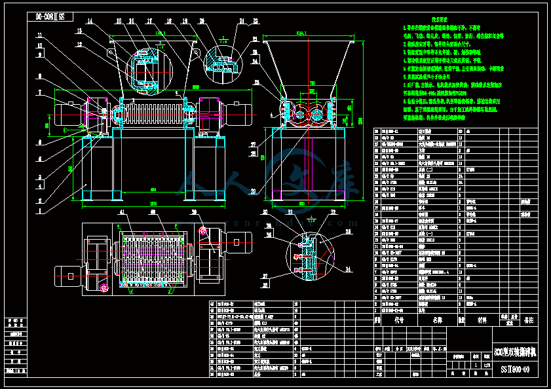Click the 1274 overall width dimension
Image resolution: width=551 pixels, height=389 pixels.
[x=153, y=204]
